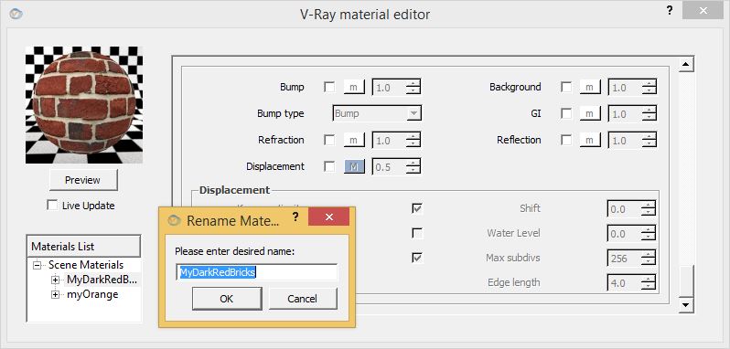Click the help question mark in editor title bar
730x349 pixels.
[670, 10]
